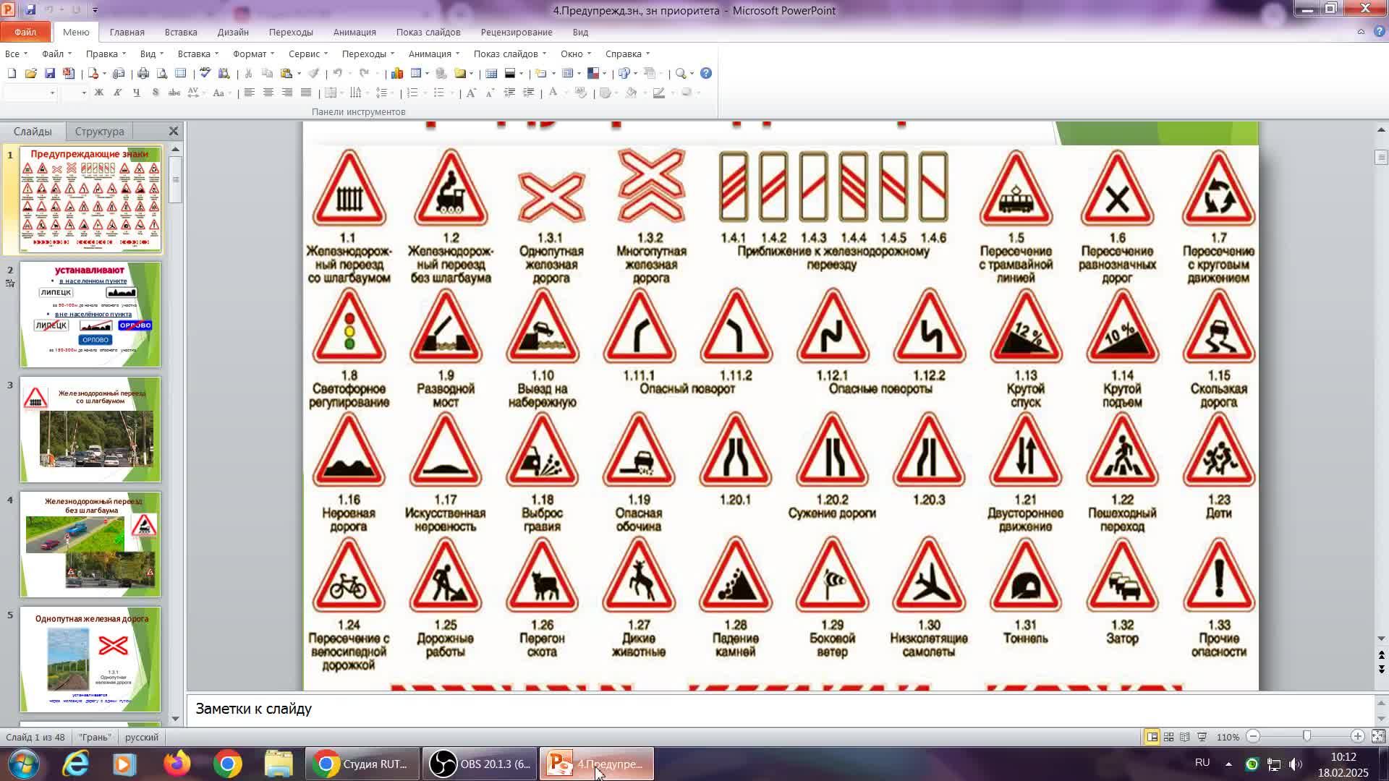Image resolution: width=1389 pixels, height=781 pixels.
Task: Expand the Формат dropdown menu
Action: tap(253, 54)
